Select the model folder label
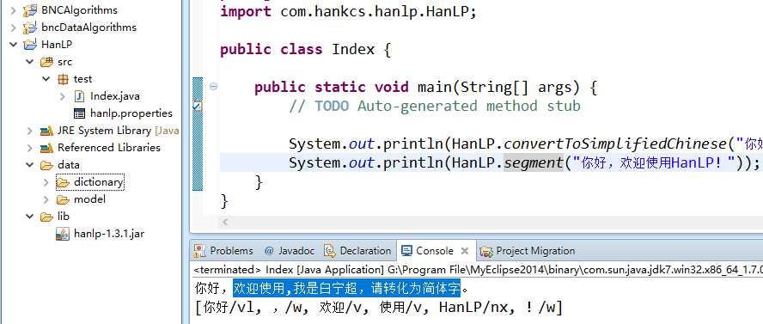 point(89,199)
